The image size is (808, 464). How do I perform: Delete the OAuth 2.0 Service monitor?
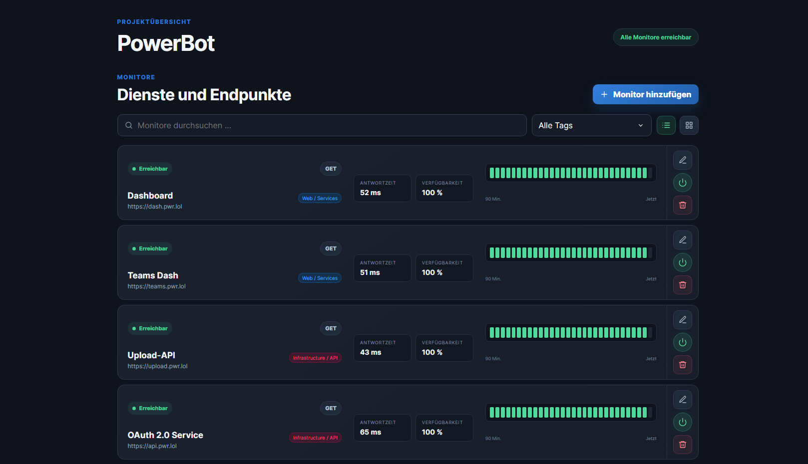682,445
